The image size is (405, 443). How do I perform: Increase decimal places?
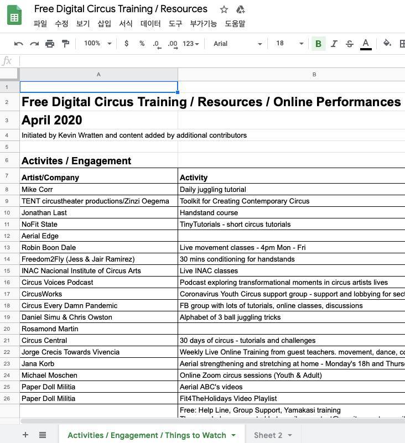click(x=173, y=44)
